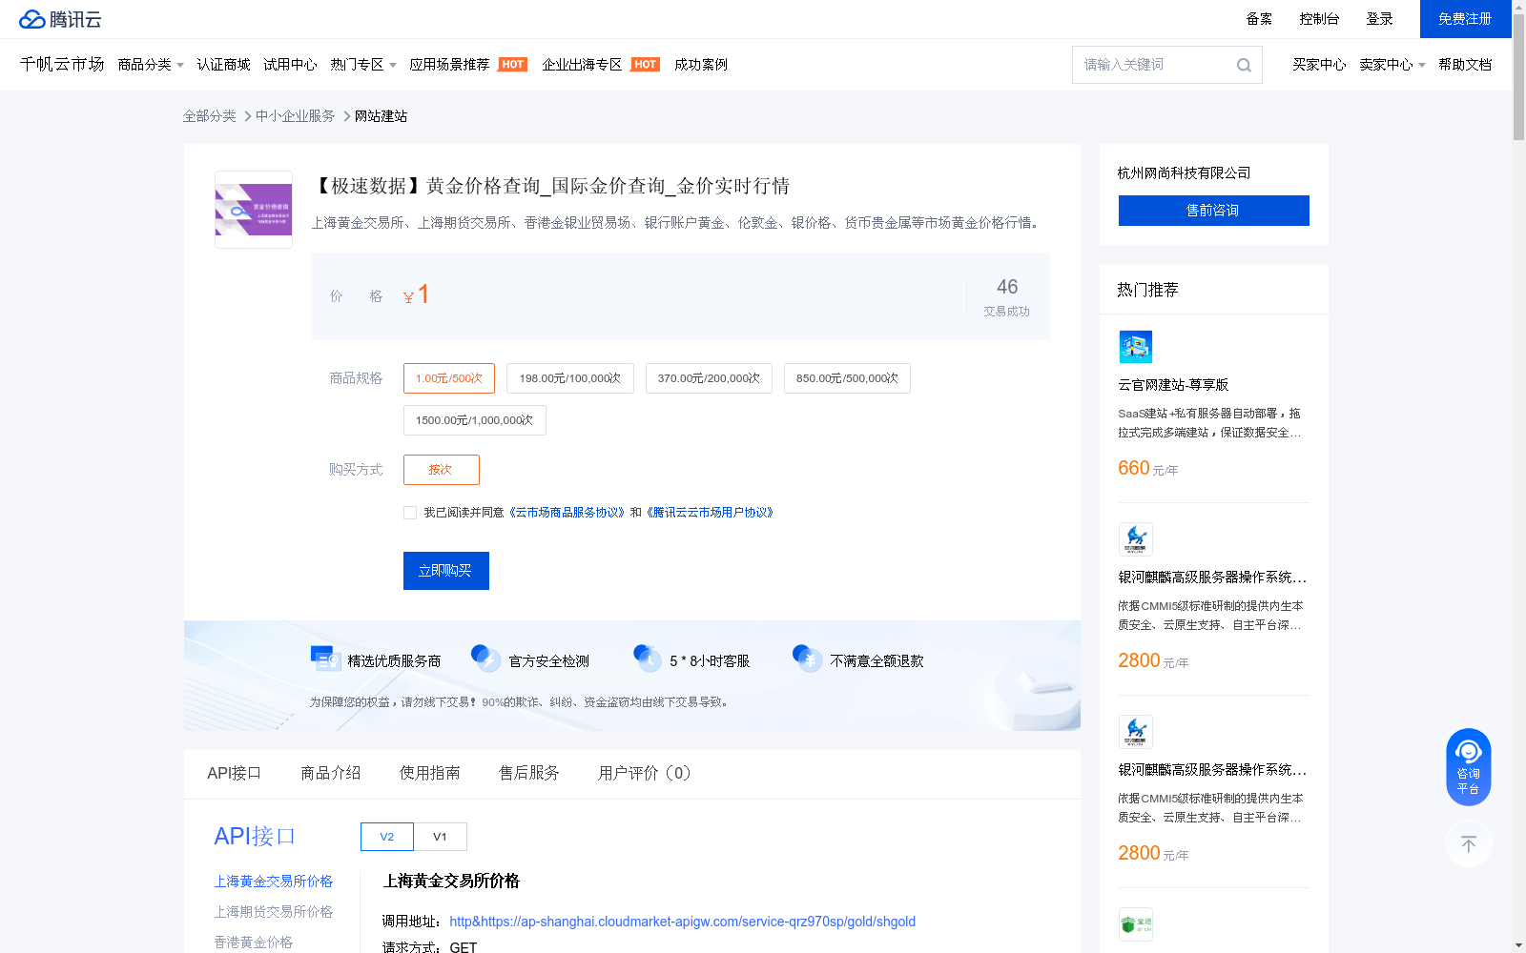The image size is (1526, 953).
Task: Select the 1.00元/500次 specification
Action: point(449,378)
